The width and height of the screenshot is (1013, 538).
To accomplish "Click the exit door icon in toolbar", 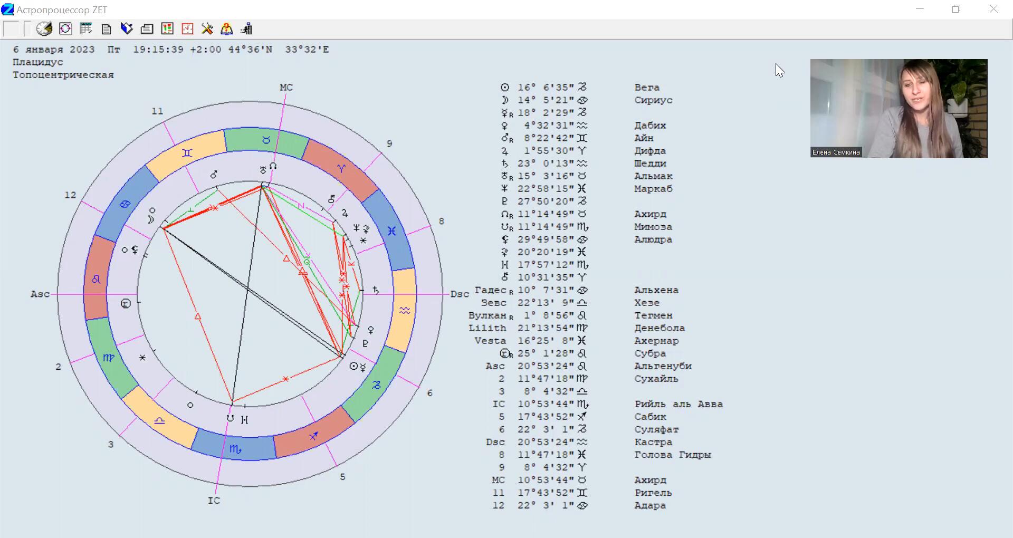I will [x=247, y=28].
